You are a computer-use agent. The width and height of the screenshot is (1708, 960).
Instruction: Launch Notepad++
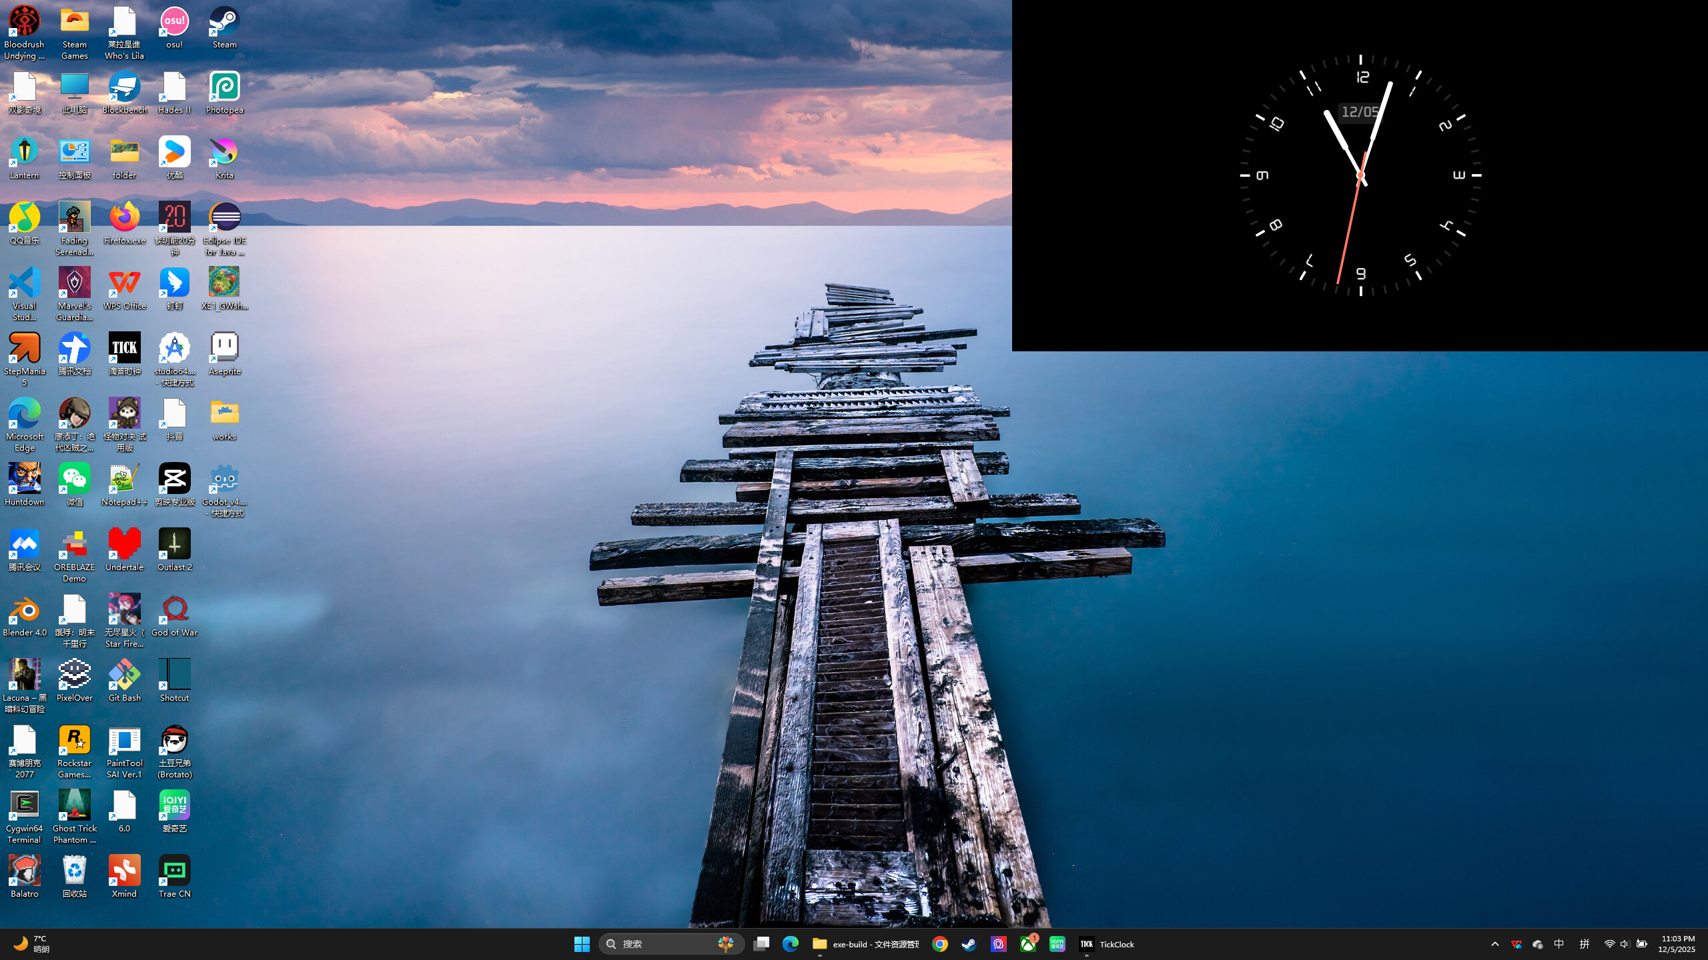[x=124, y=479]
